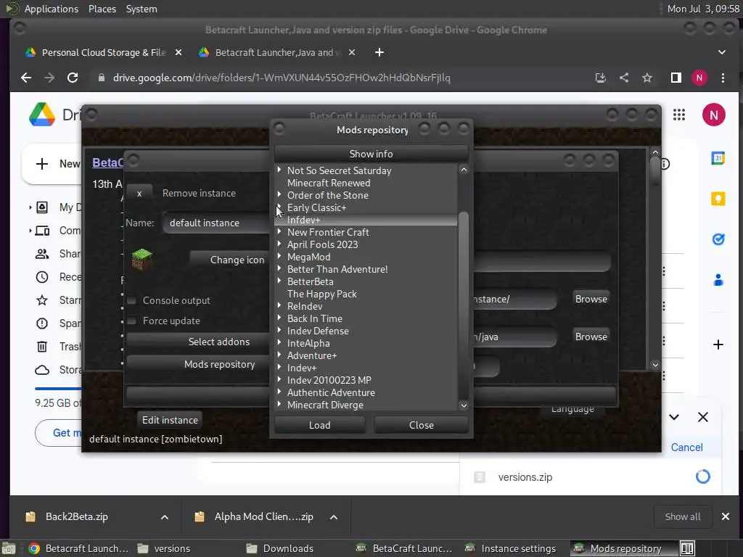Select Minecraft Renewed in mods list

coord(329,183)
